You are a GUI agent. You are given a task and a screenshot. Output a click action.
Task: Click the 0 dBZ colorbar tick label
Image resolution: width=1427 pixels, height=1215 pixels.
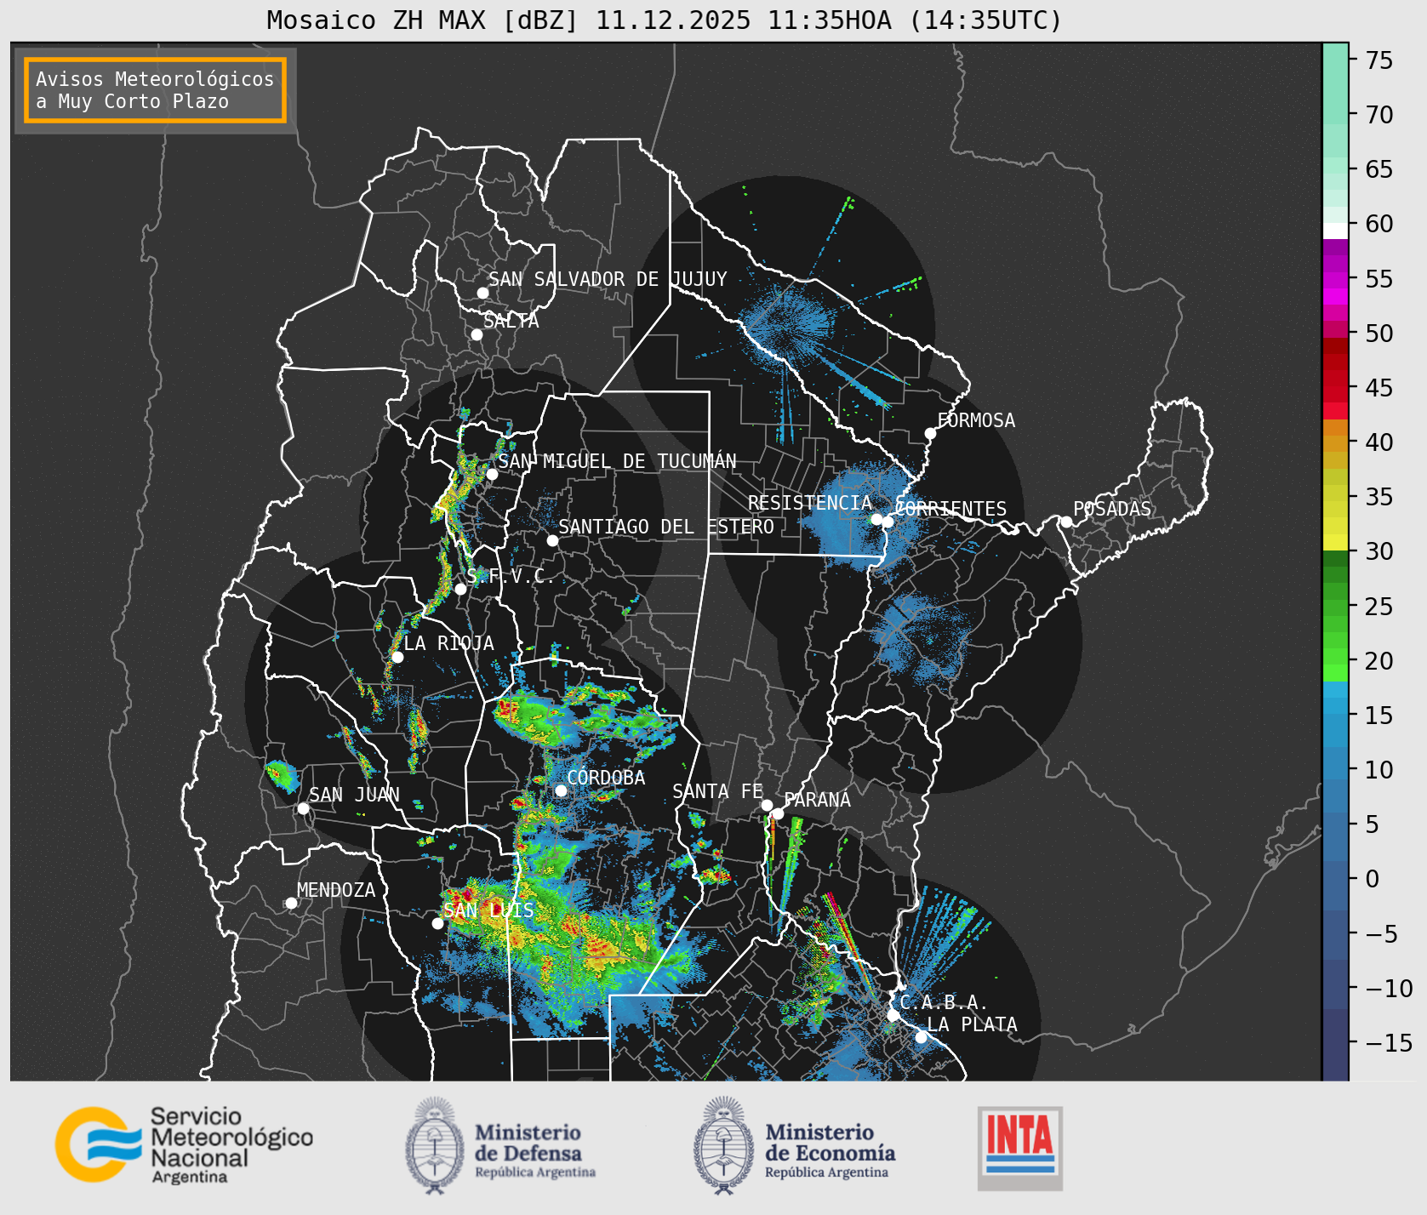(1372, 879)
